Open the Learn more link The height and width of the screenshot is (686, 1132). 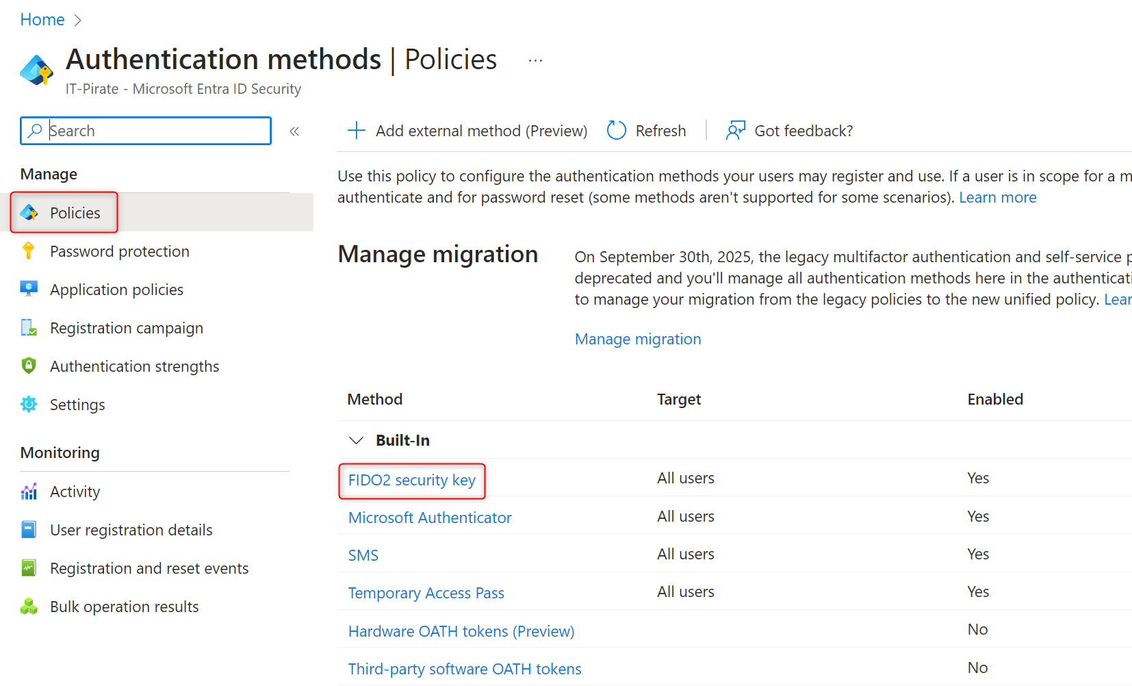pyautogui.click(x=997, y=197)
